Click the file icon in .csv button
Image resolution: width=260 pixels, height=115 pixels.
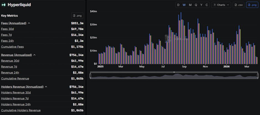(236, 5)
